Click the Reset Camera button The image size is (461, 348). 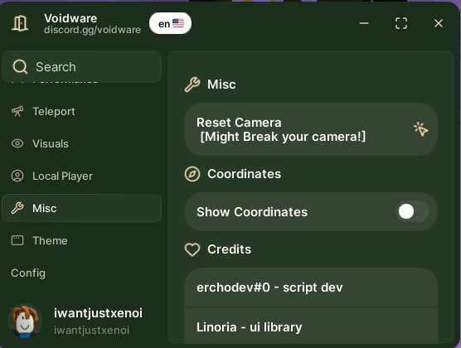point(311,129)
